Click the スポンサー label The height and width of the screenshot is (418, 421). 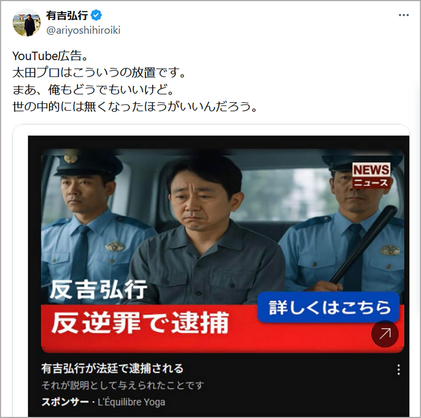point(65,402)
